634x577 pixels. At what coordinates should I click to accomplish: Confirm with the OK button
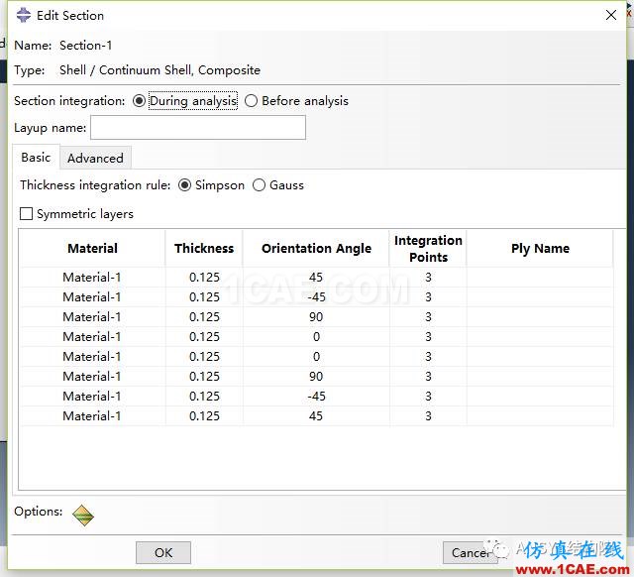[x=162, y=552]
